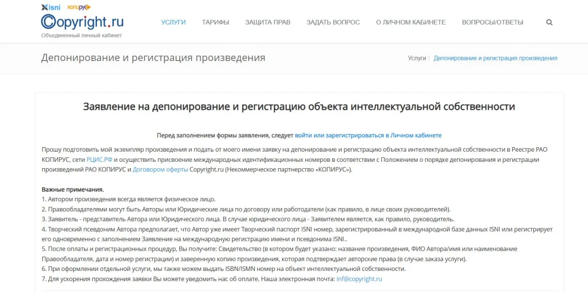Follow the войти или зарегистрироваться link

click(368, 135)
